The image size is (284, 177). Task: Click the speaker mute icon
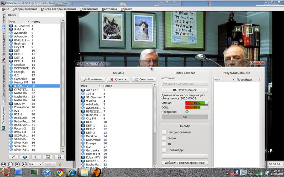pyautogui.click(x=60, y=164)
